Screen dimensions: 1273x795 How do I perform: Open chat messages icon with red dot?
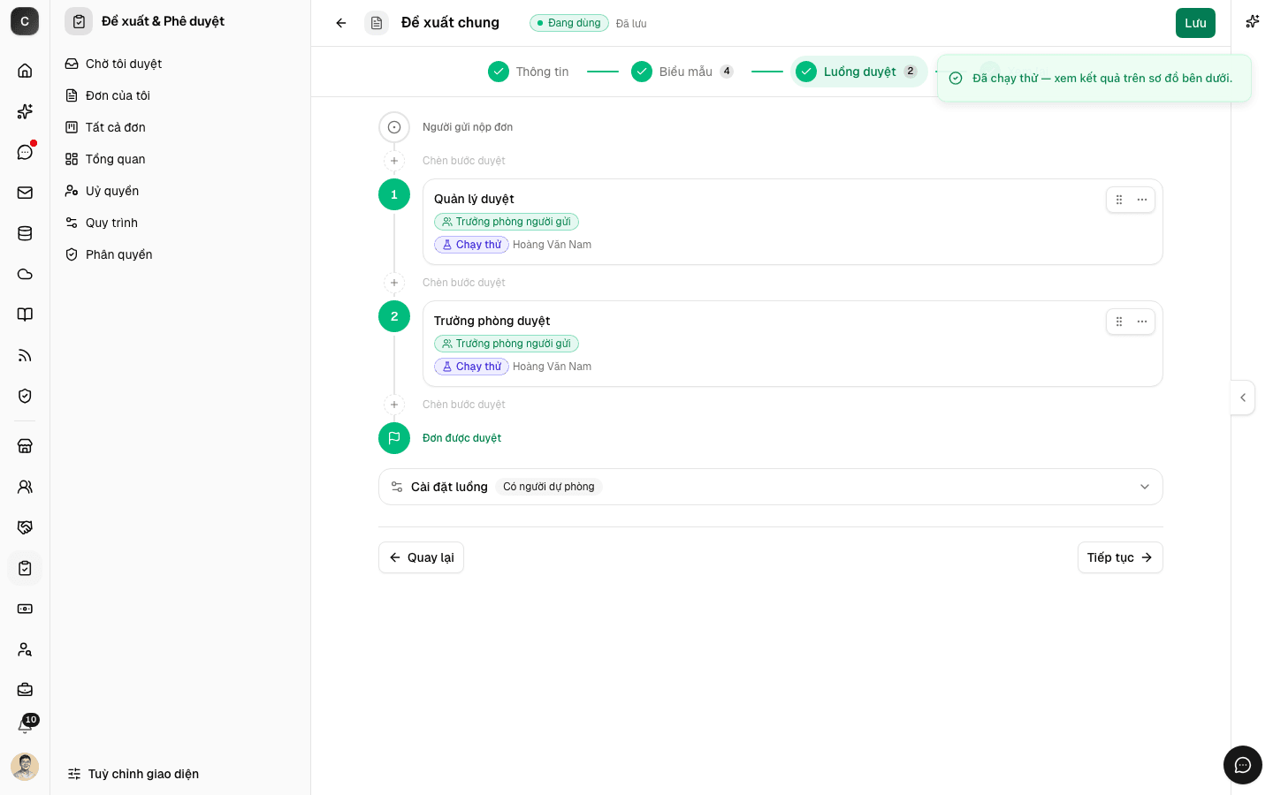tap(25, 152)
